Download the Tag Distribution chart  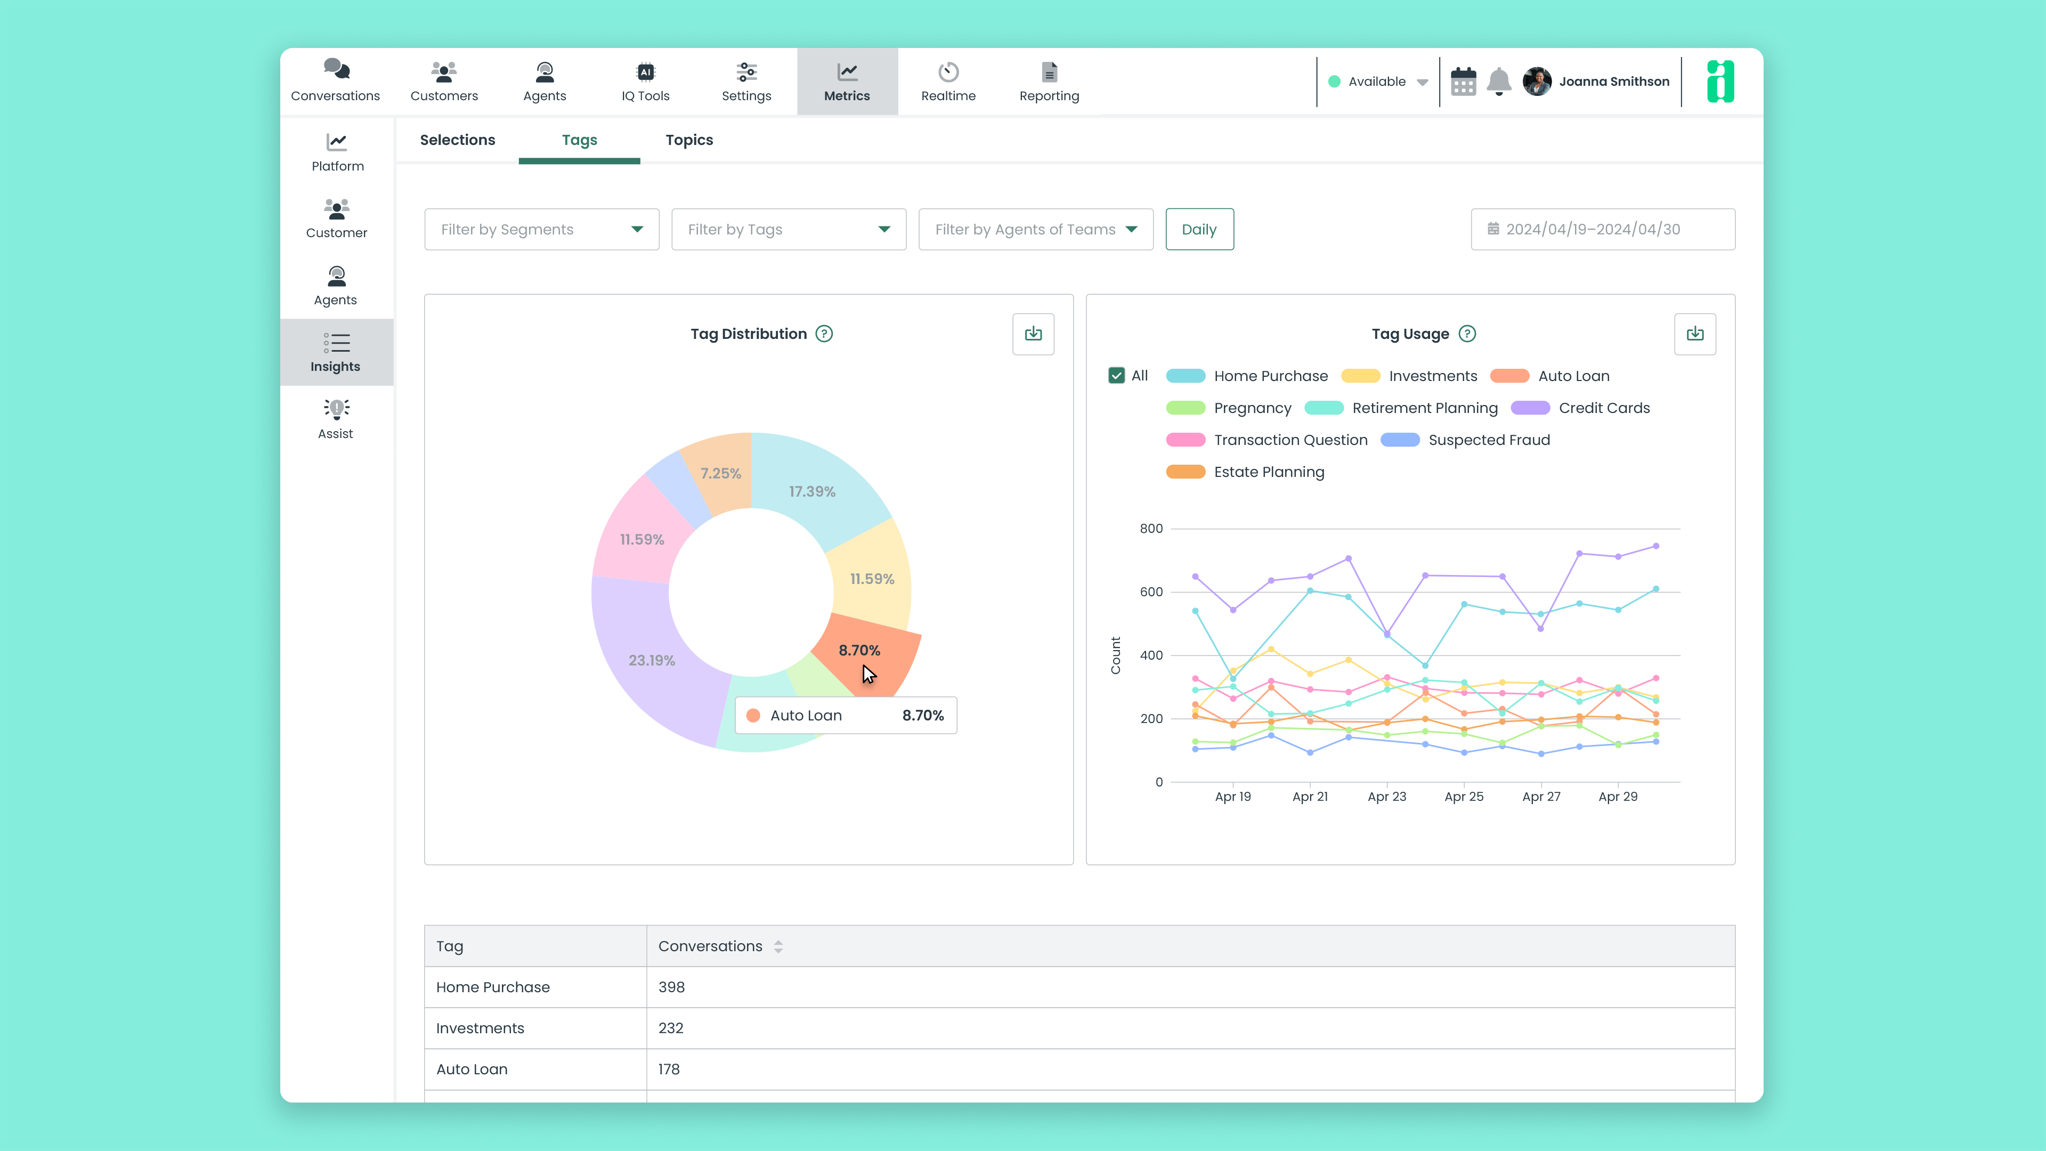[x=1033, y=334]
